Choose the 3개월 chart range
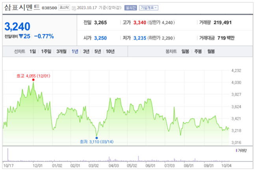This screenshot has height=174, width=256. pyautogui.click(x=61, y=51)
